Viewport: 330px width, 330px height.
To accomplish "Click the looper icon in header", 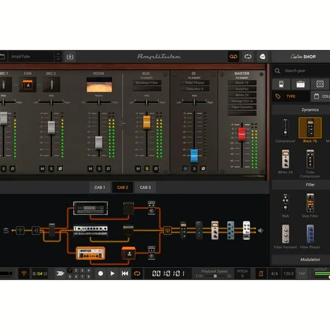I will (x=248, y=57).
